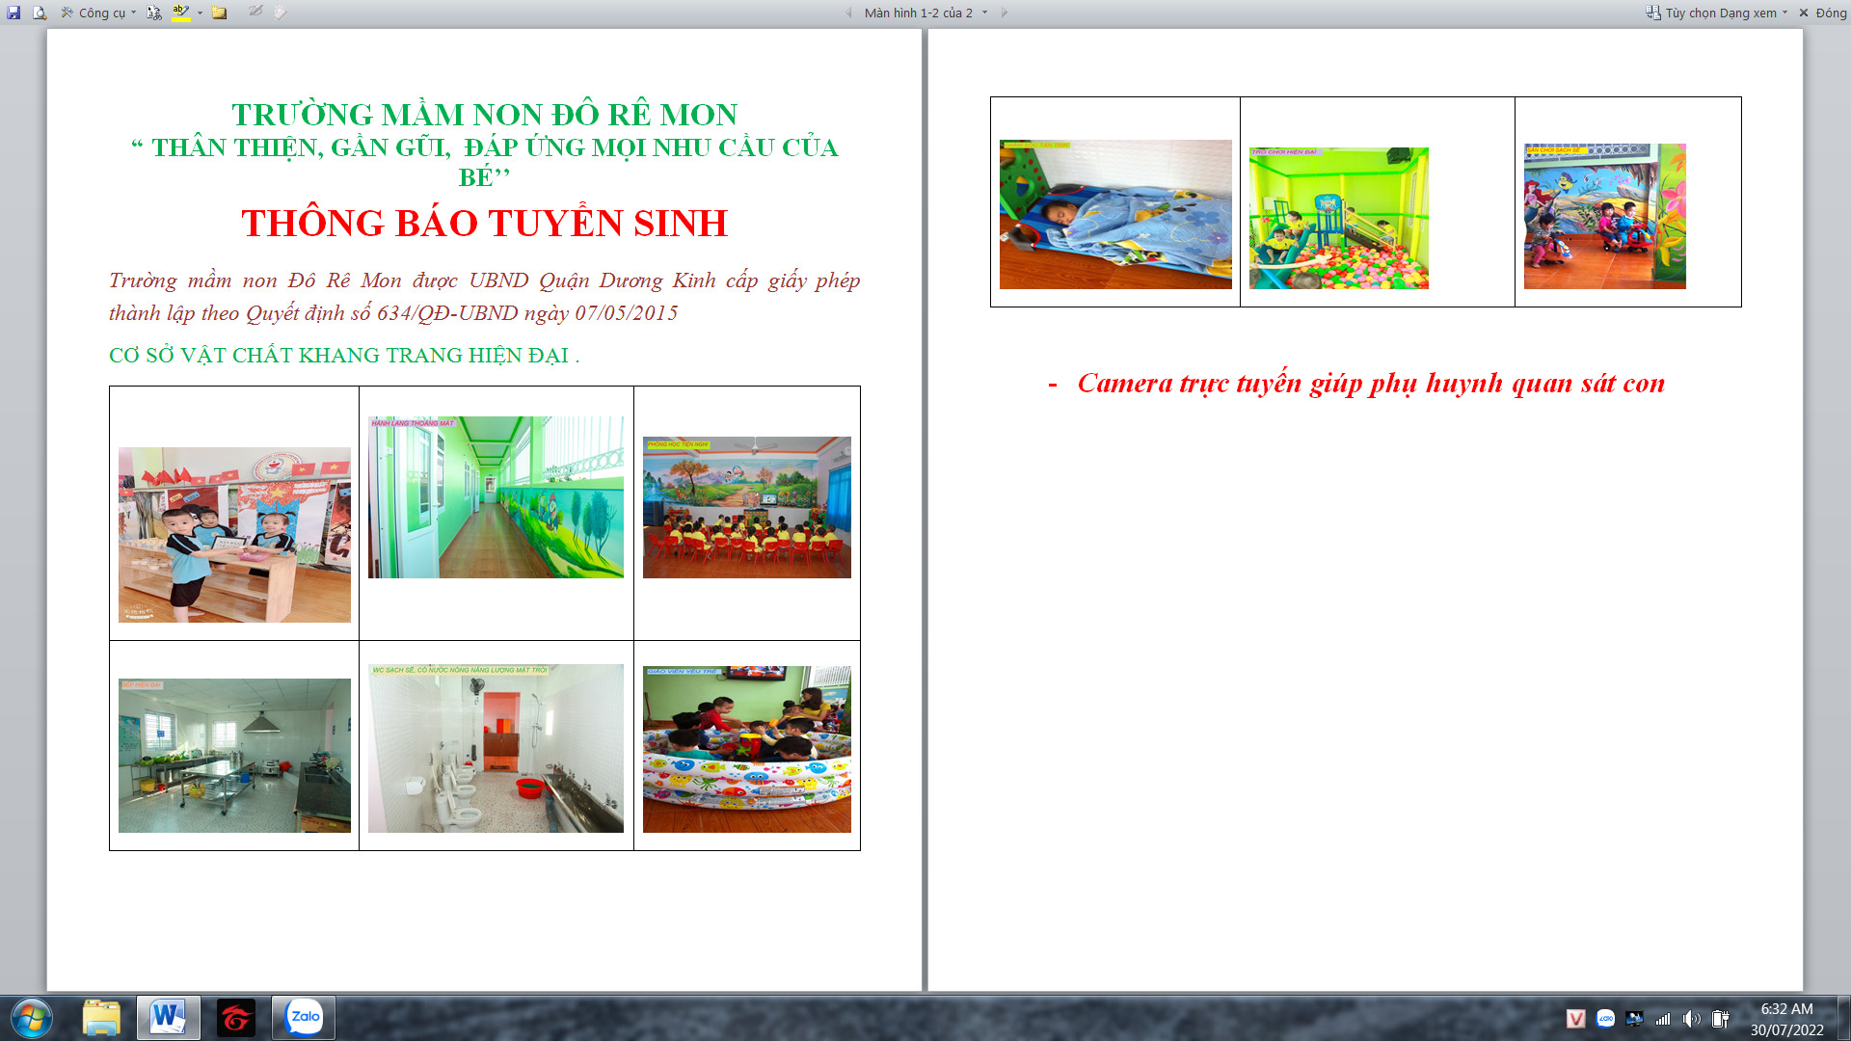
Task: Click the hallway photo in table
Action: pyautogui.click(x=496, y=497)
